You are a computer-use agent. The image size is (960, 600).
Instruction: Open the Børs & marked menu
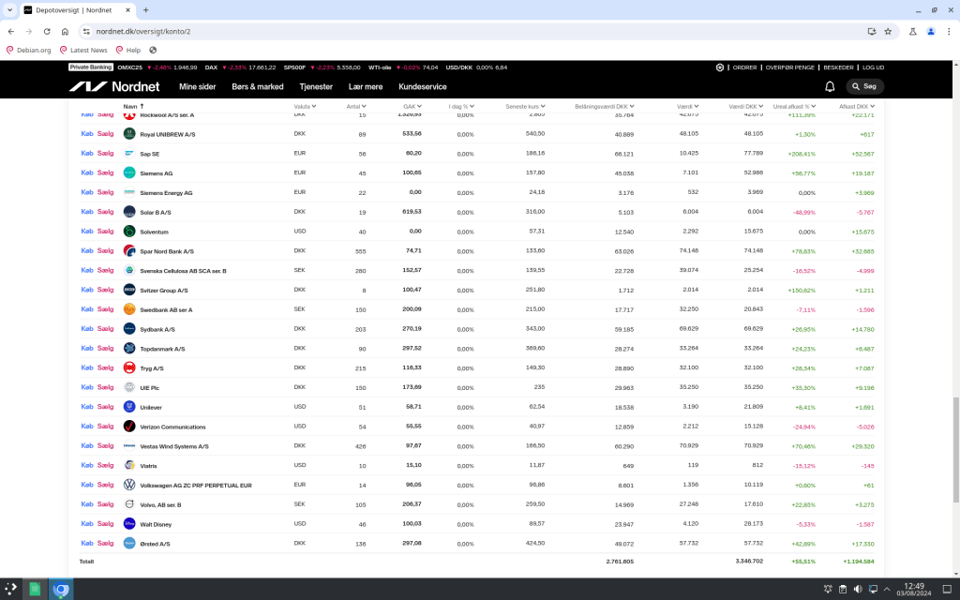point(257,86)
